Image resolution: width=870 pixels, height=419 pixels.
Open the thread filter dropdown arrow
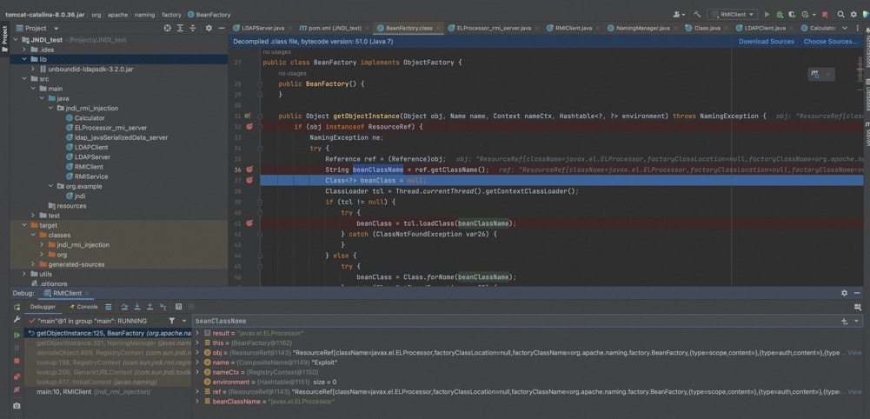tap(184, 321)
